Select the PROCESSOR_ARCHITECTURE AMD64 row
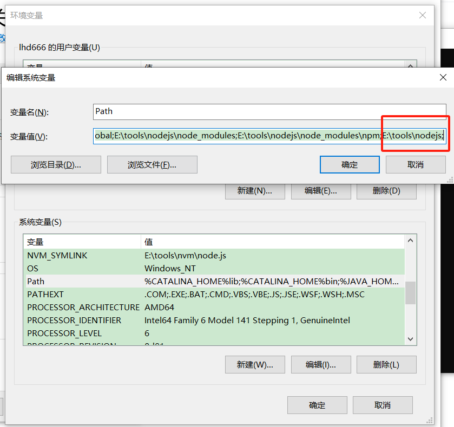454x427 pixels. coord(108,308)
